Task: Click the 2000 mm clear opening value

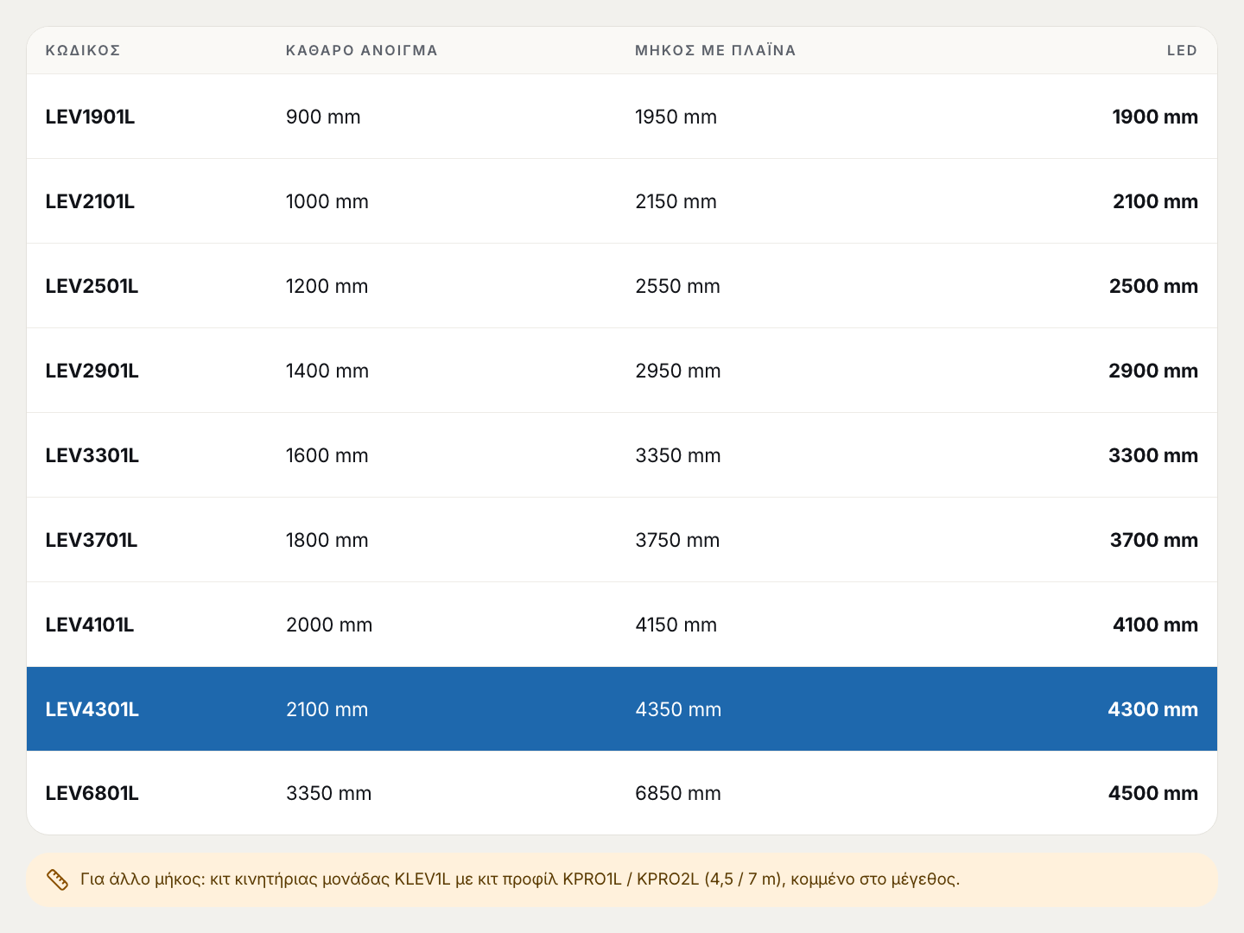Action: pyautogui.click(x=329, y=625)
